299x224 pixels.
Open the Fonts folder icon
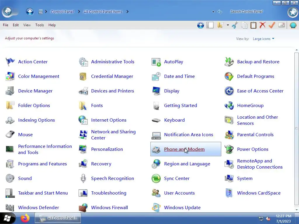(83, 106)
